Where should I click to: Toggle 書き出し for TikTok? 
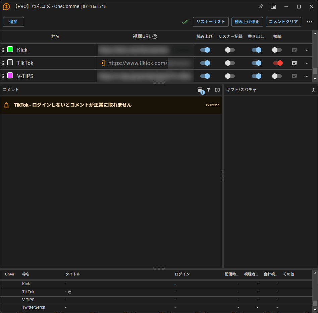pos(256,63)
